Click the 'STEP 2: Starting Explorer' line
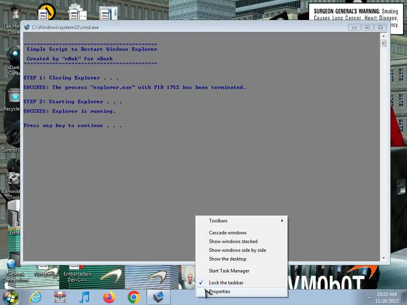Image resolution: width=407 pixels, height=305 pixels. coord(73,102)
